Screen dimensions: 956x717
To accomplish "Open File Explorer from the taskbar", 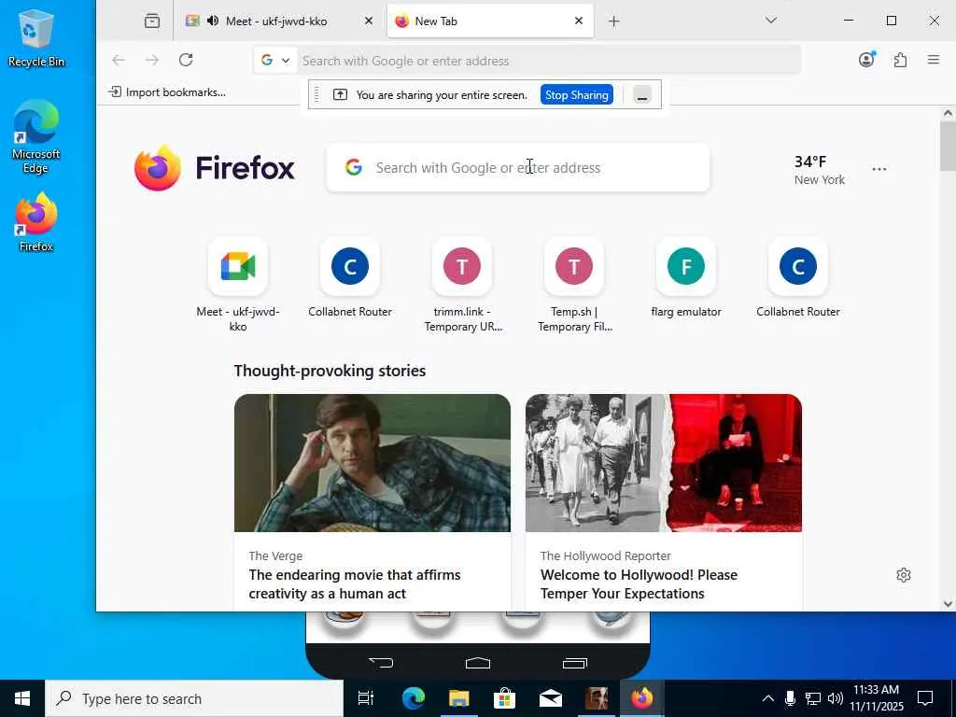I will 459,698.
